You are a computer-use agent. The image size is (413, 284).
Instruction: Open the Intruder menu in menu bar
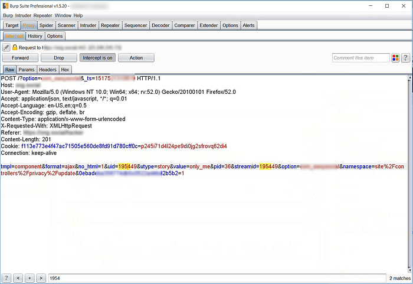click(23, 15)
